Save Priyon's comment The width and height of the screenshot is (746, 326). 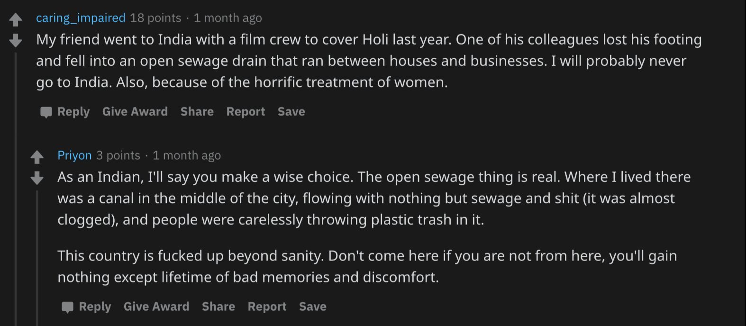[x=313, y=307]
